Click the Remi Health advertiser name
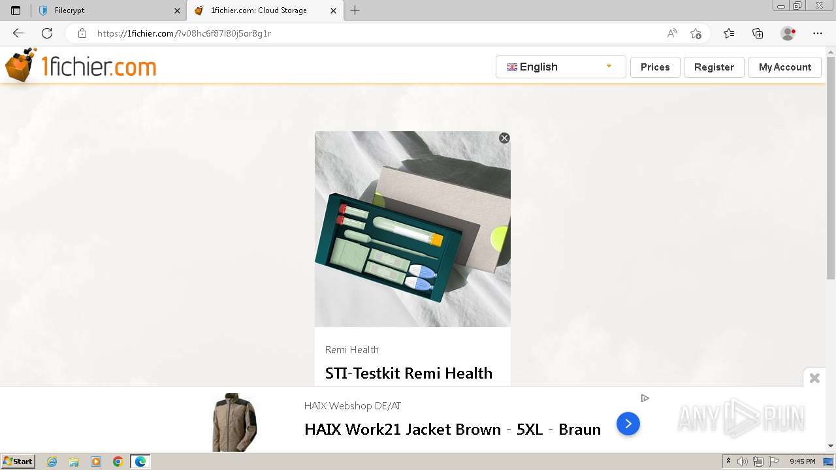The height and width of the screenshot is (470, 836). pyautogui.click(x=352, y=350)
